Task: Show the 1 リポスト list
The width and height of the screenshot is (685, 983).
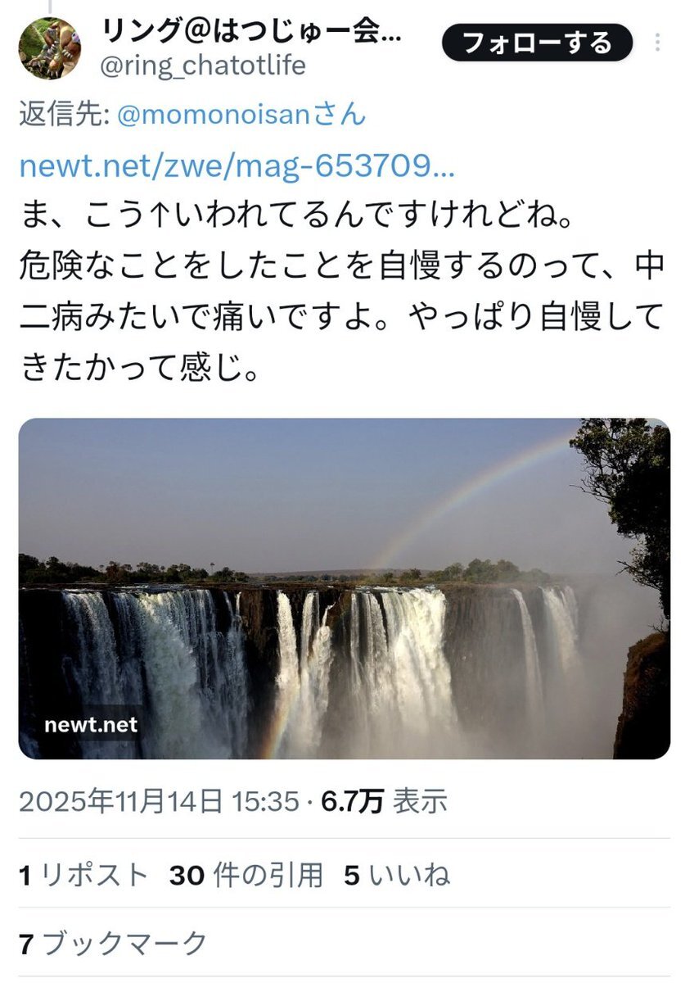Action: [83, 876]
